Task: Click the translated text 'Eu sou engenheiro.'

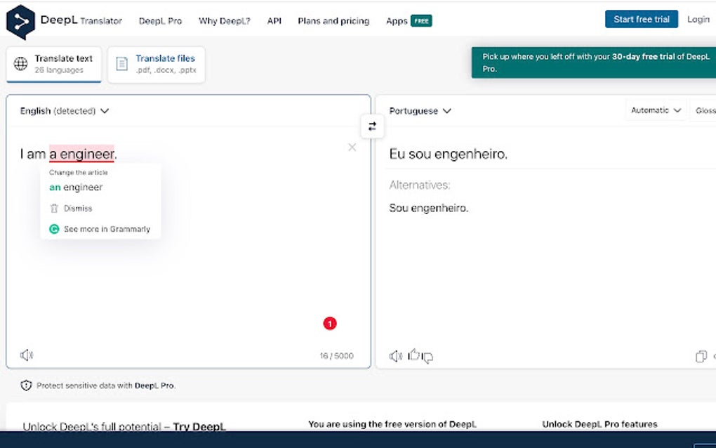Action: point(448,154)
